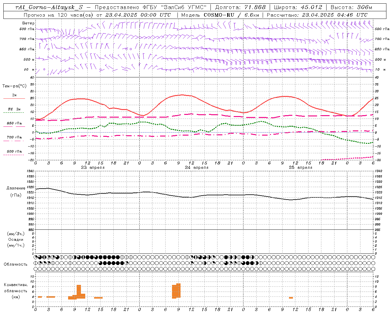Click the Осадки panel label
Image resolution: width=391 pixels, height=312 pixels.
(x=16, y=239)
